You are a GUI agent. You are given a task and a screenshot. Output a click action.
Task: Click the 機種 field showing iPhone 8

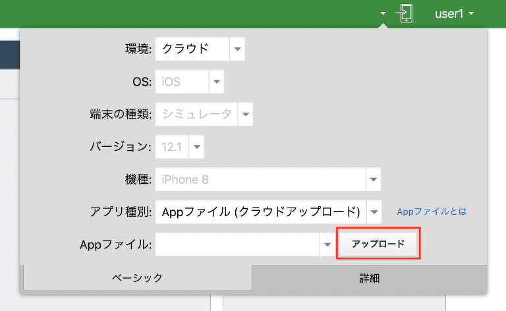pos(260,179)
